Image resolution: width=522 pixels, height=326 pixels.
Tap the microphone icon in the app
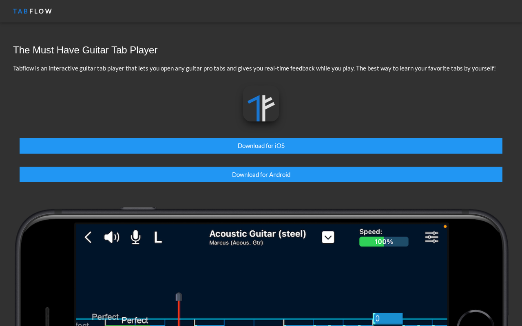pyautogui.click(x=135, y=237)
